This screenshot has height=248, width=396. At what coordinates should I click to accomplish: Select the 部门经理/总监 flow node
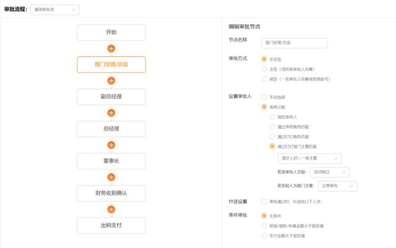pos(111,65)
